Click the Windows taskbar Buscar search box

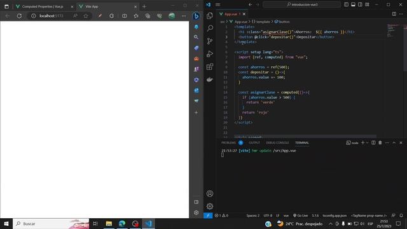[x=51, y=223]
